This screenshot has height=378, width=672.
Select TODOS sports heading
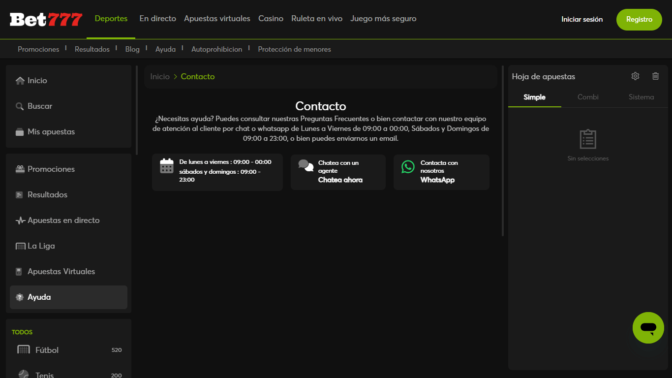22,332
